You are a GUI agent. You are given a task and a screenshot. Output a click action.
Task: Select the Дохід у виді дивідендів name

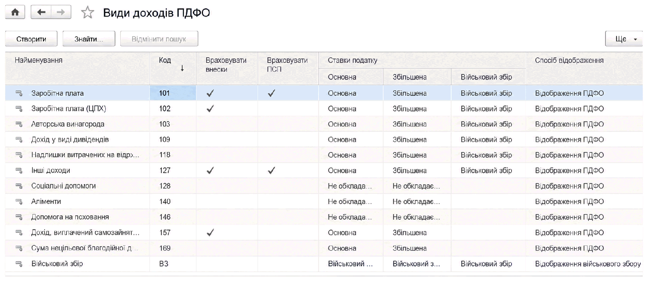click(70, 139)
